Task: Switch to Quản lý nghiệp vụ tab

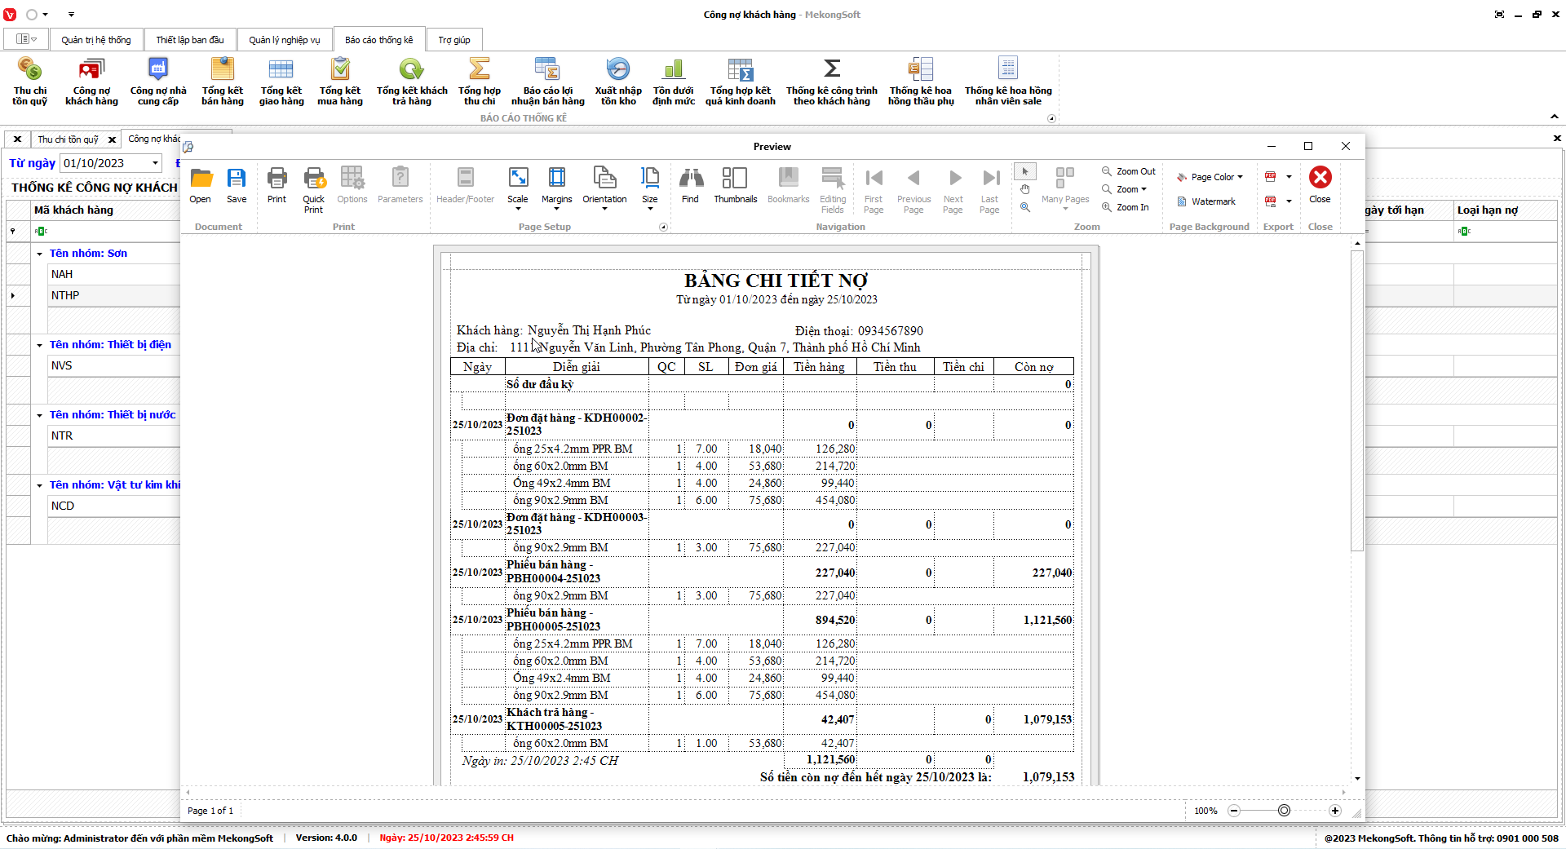Action: pyautogui.click(x=284, y=40)
